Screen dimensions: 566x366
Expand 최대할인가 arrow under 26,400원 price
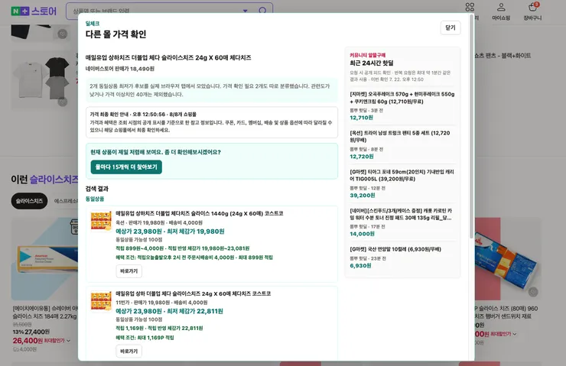point(68,340)
